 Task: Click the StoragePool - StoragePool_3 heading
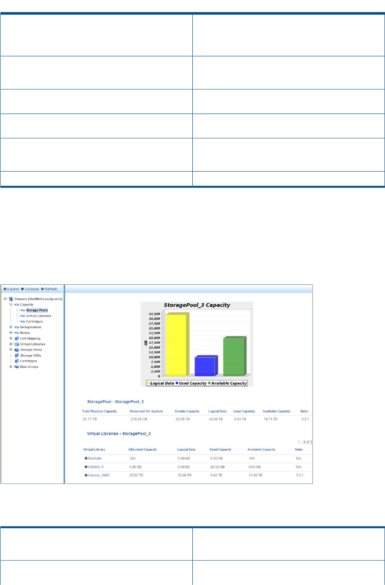tap(116, 402)
